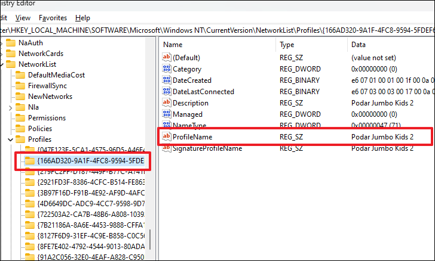Click the string icon beside Description value
Viewport: 435px width, 261px height.
point(167,103)
